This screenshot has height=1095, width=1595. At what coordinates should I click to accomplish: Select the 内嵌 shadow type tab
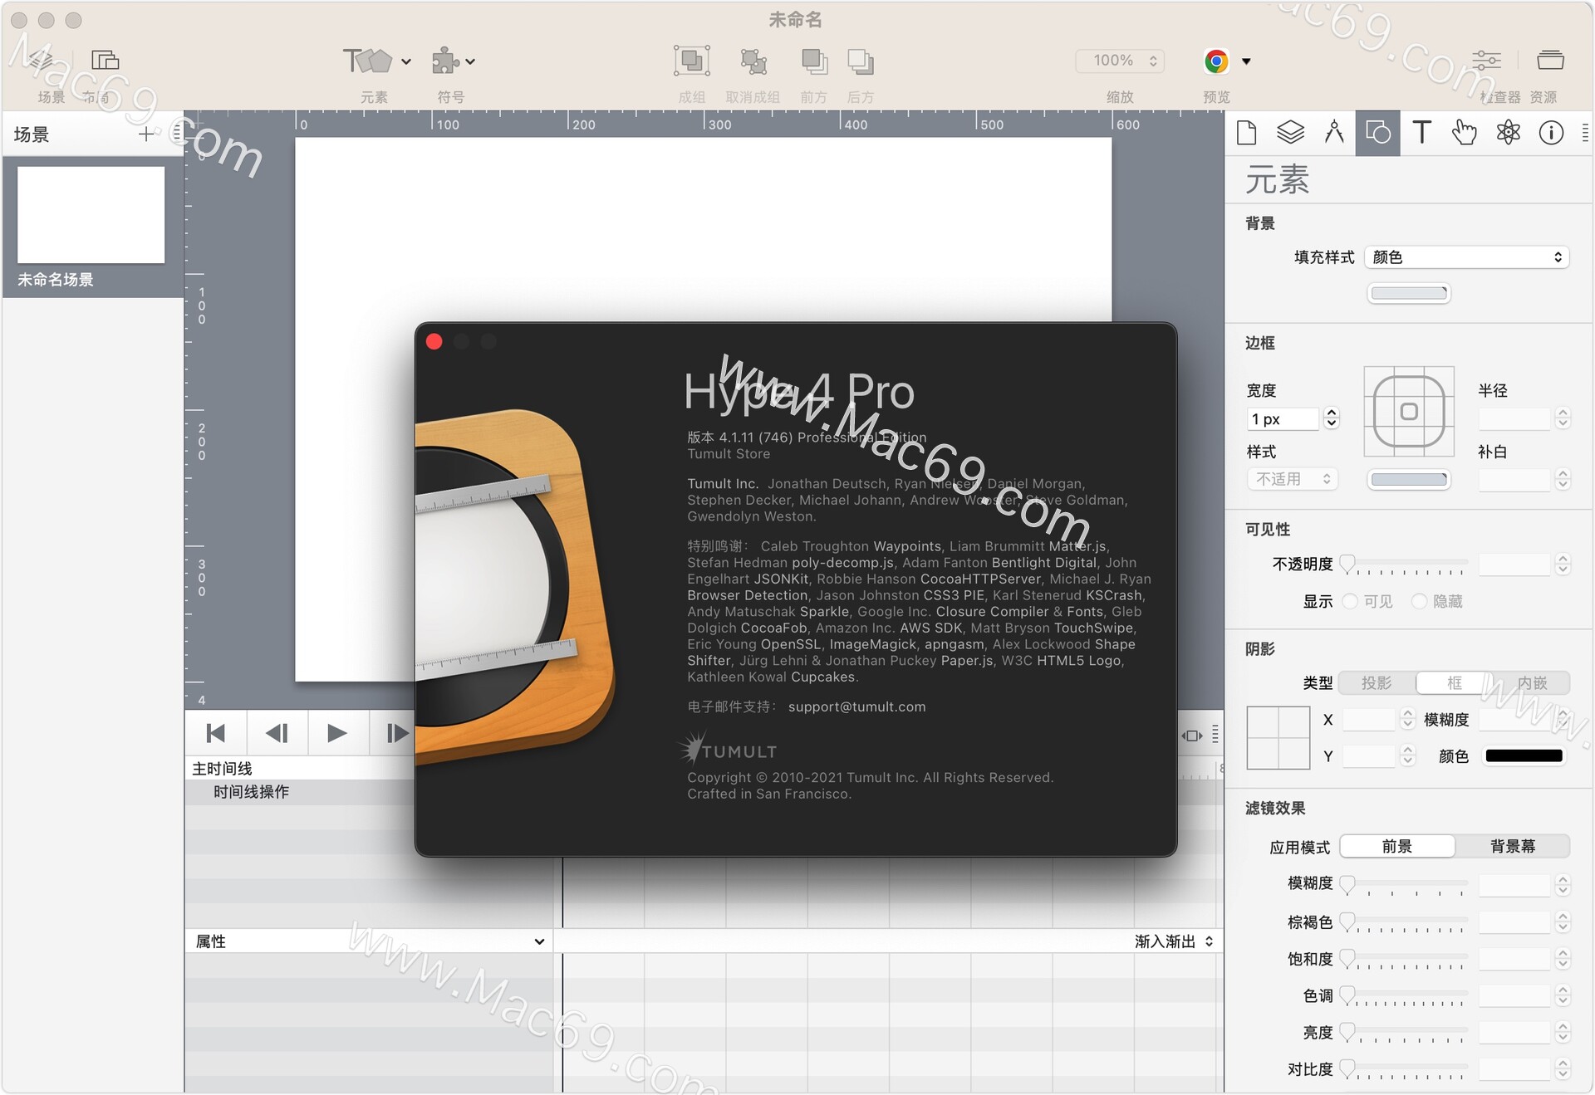(1532, 682)
